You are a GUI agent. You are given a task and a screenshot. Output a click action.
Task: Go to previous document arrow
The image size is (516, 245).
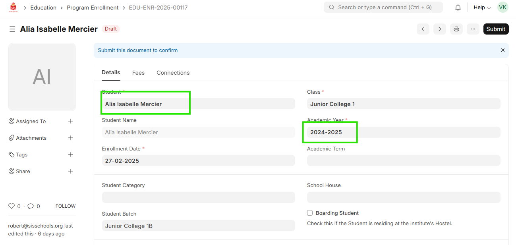[x=423, y=29]
